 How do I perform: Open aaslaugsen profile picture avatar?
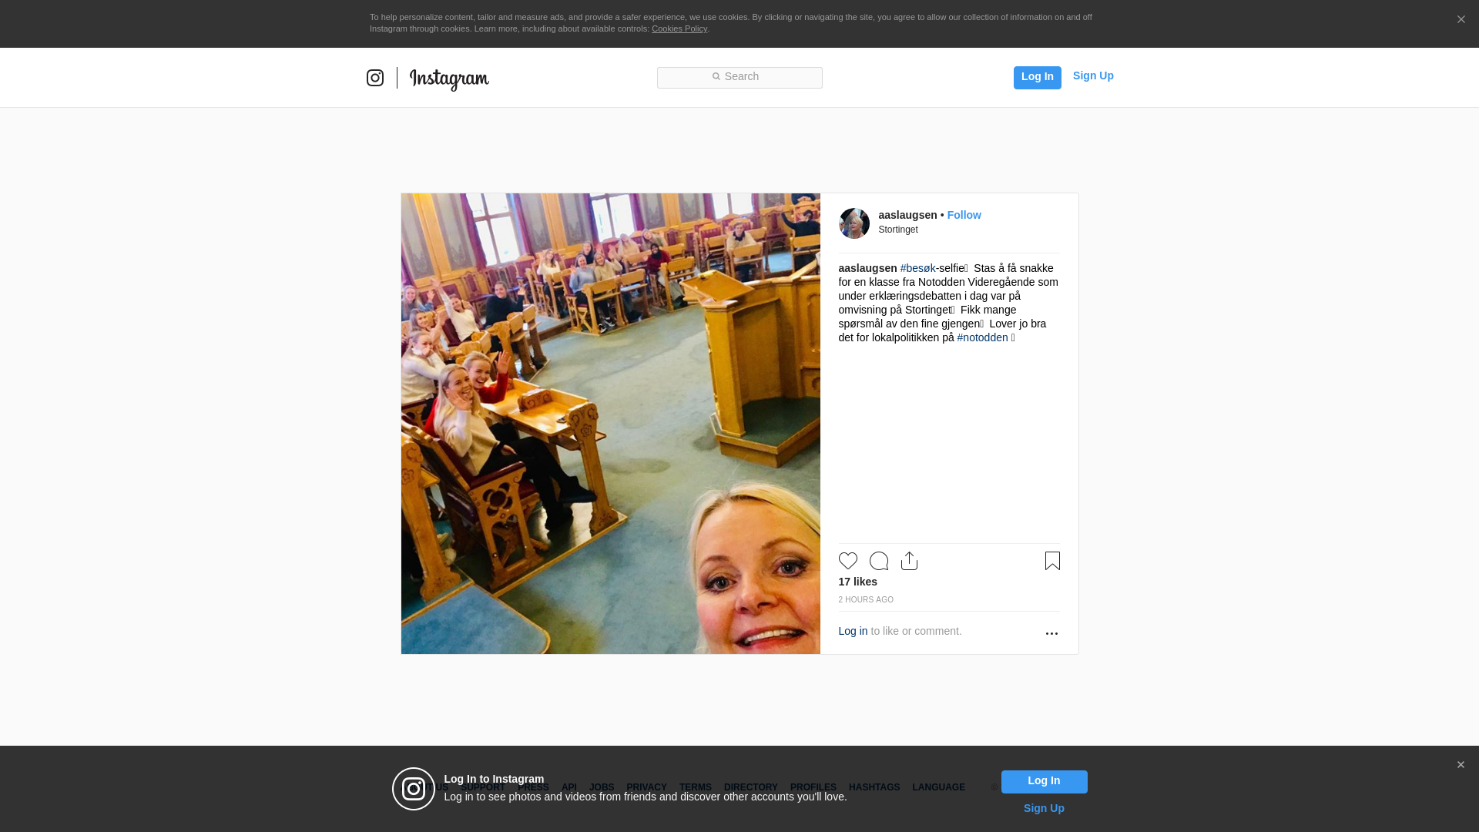(854, 223)
